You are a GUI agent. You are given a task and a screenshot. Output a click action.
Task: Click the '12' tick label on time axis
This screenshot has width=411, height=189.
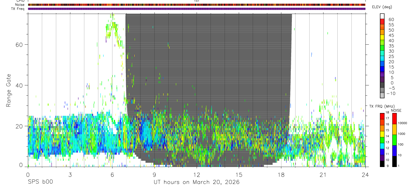[196, 175]
